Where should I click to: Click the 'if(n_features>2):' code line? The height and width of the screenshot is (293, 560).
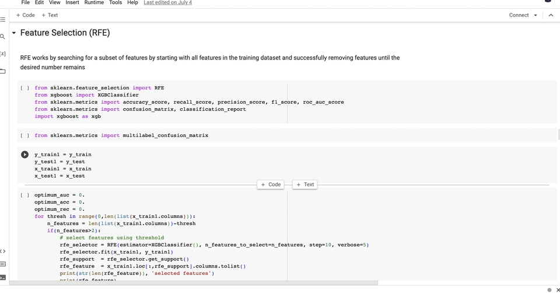coord(74,231)
